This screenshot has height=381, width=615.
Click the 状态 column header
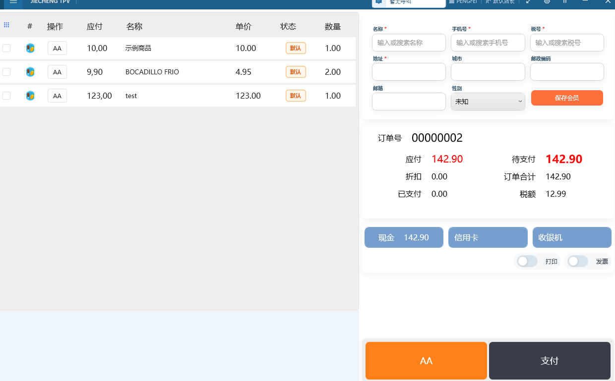point(288,27)
